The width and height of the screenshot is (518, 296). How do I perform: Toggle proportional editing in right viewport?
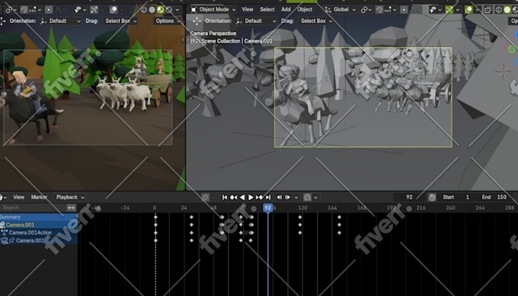(404, 10)
